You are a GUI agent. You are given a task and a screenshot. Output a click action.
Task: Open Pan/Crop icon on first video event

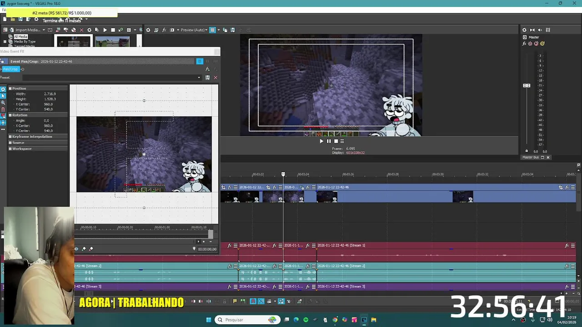[223, 187]
